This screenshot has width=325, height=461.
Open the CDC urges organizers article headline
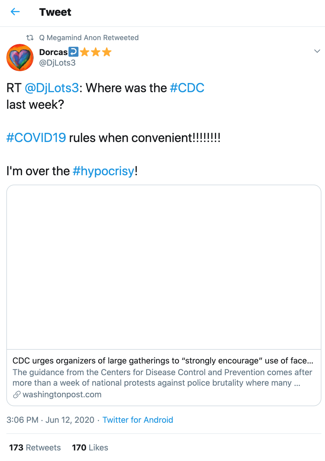click(163, 361)
